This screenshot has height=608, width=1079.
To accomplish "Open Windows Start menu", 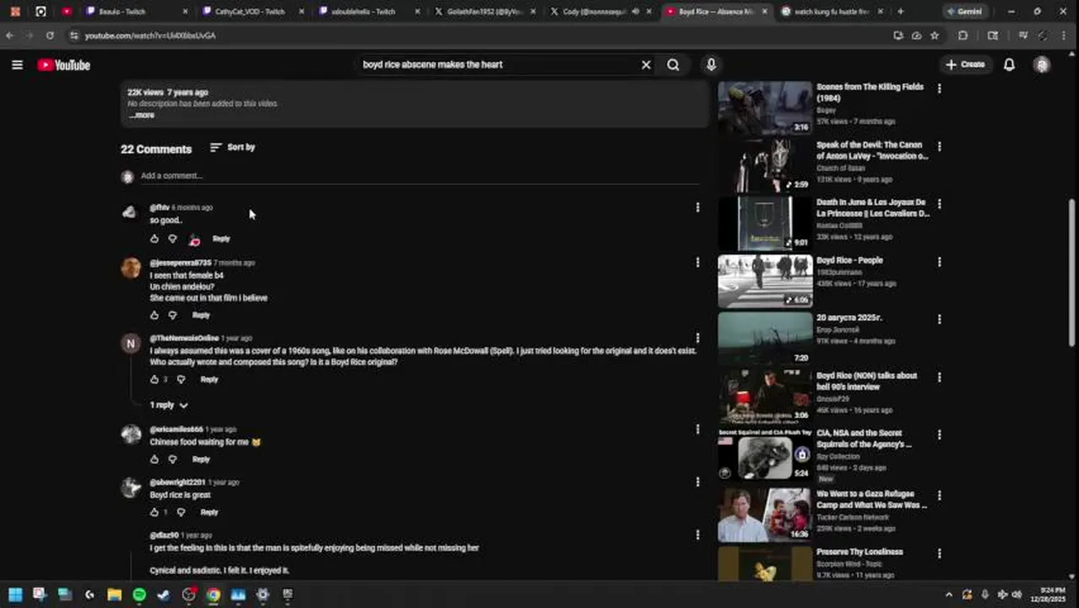I will coord(15,594).
